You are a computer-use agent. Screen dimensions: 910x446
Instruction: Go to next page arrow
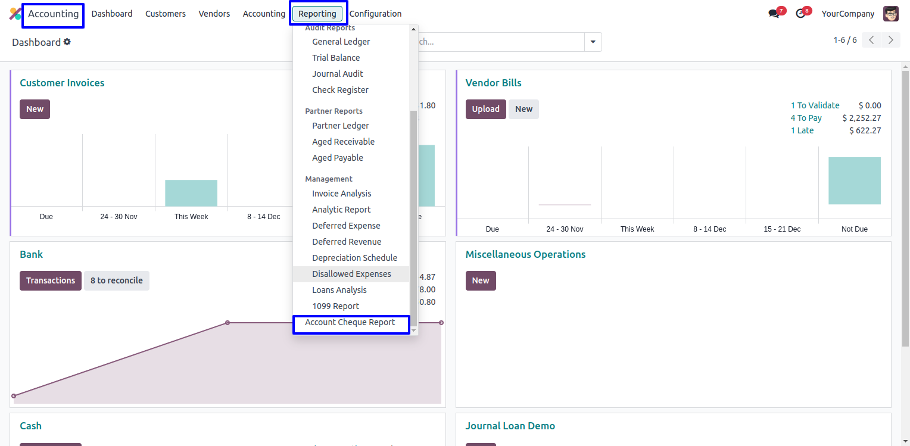pos(890,40)
